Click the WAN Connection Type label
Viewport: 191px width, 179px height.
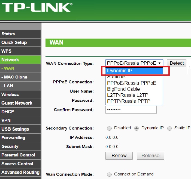tap(70, 64)
